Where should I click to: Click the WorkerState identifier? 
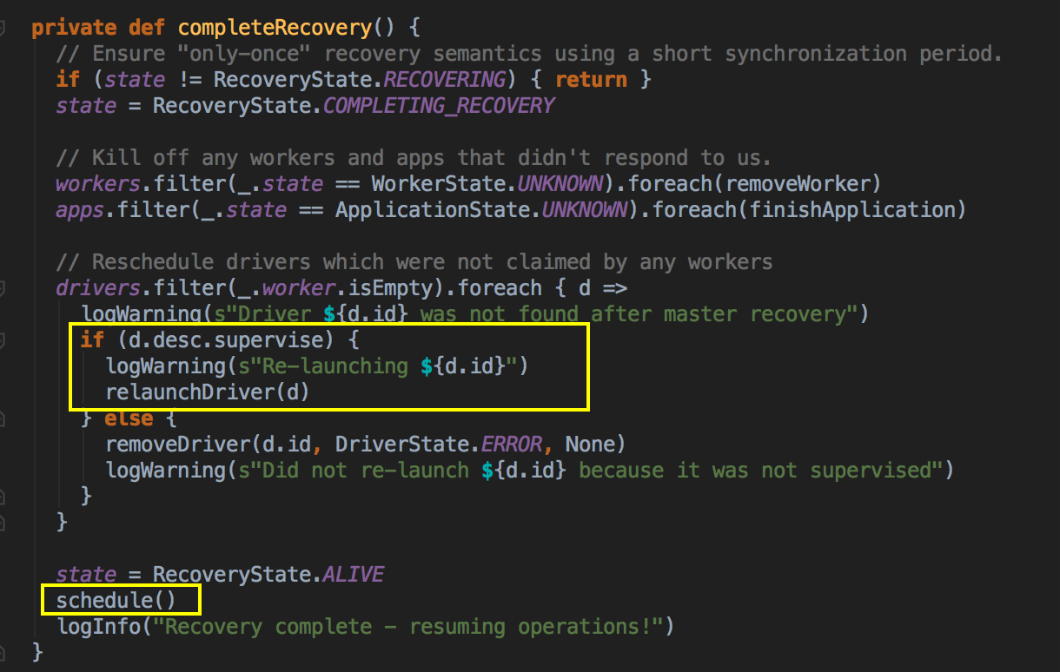[x=437, y=184]
